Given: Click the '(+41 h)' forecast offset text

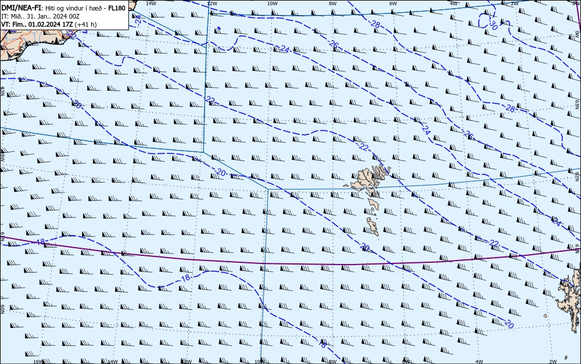Looking at the screenshot, I should 85,24.
